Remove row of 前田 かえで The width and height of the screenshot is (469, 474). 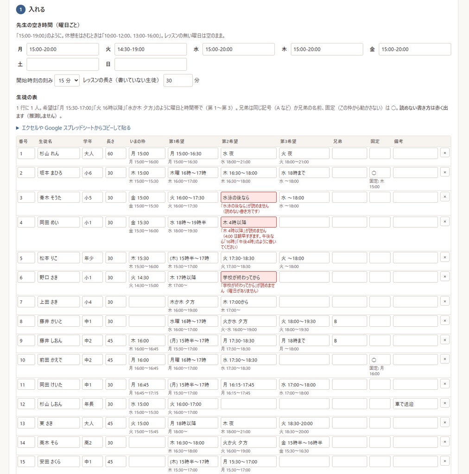pyautogui.click(x=444, y=359)
